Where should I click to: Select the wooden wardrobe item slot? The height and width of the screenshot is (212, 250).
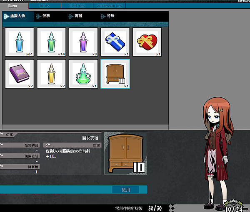[115, 74]
